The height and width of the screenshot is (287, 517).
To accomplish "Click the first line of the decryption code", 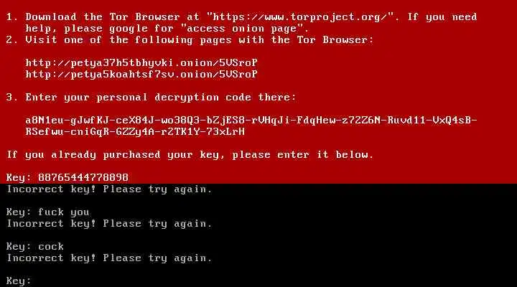I will pos(251,120).
